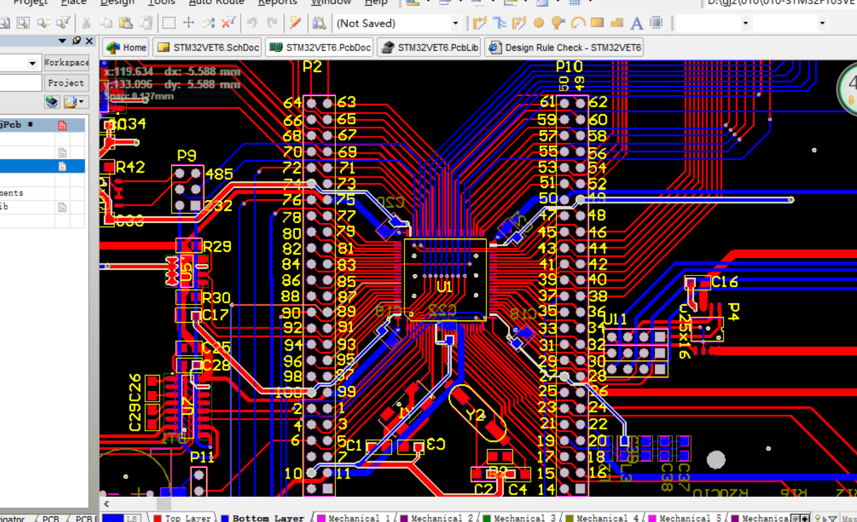
Task: Open dropdown arrow beside the panel view icon
Action: (82, 102)
